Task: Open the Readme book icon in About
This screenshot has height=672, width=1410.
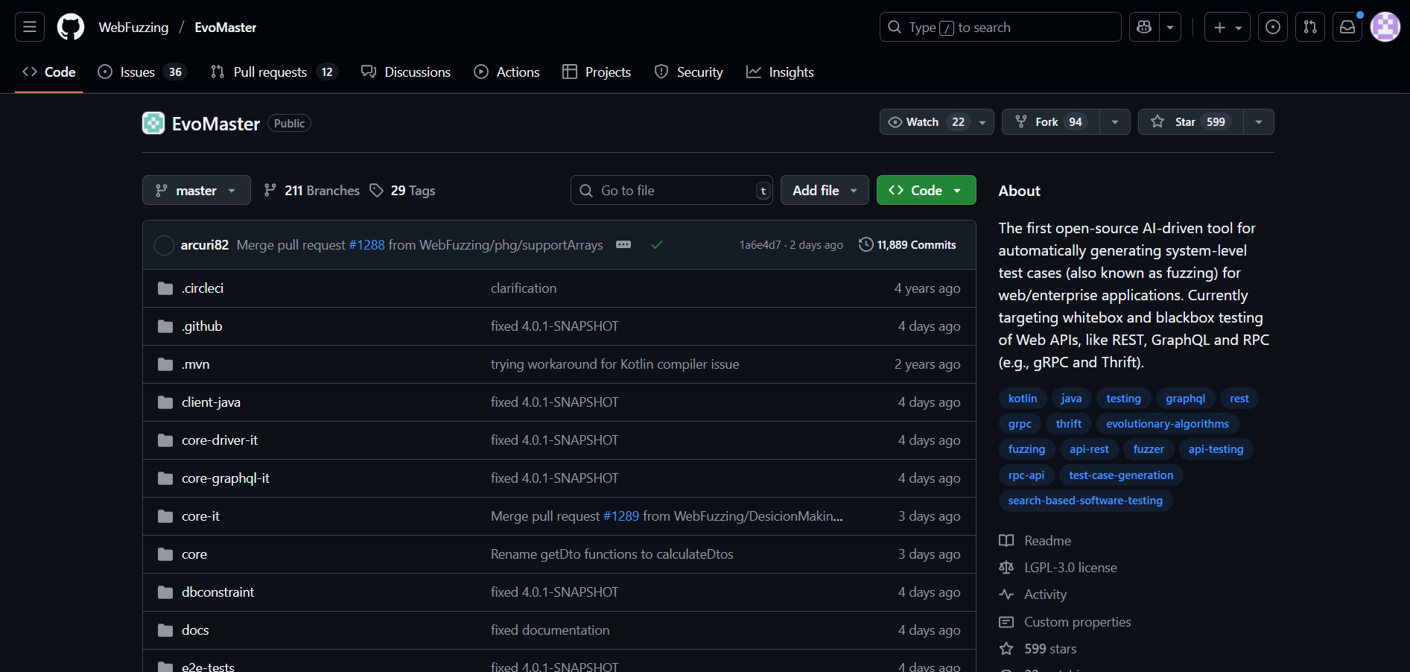Action: click(x=1006, y=540)
